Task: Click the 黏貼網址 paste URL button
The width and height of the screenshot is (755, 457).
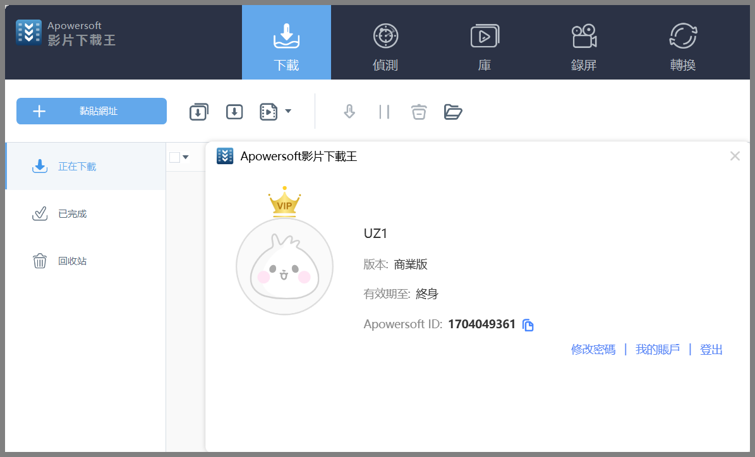Action: pos(91,110)
